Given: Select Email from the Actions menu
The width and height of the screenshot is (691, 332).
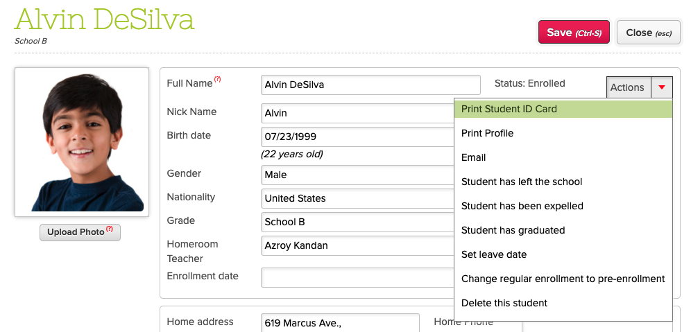Looking at the screenshot, I should tap(473, 157).
